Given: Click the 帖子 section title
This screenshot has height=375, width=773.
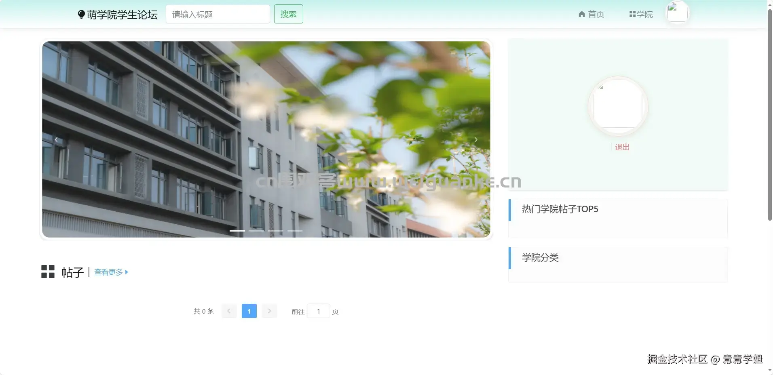Looking at the screenshot, I should (73, 272).
